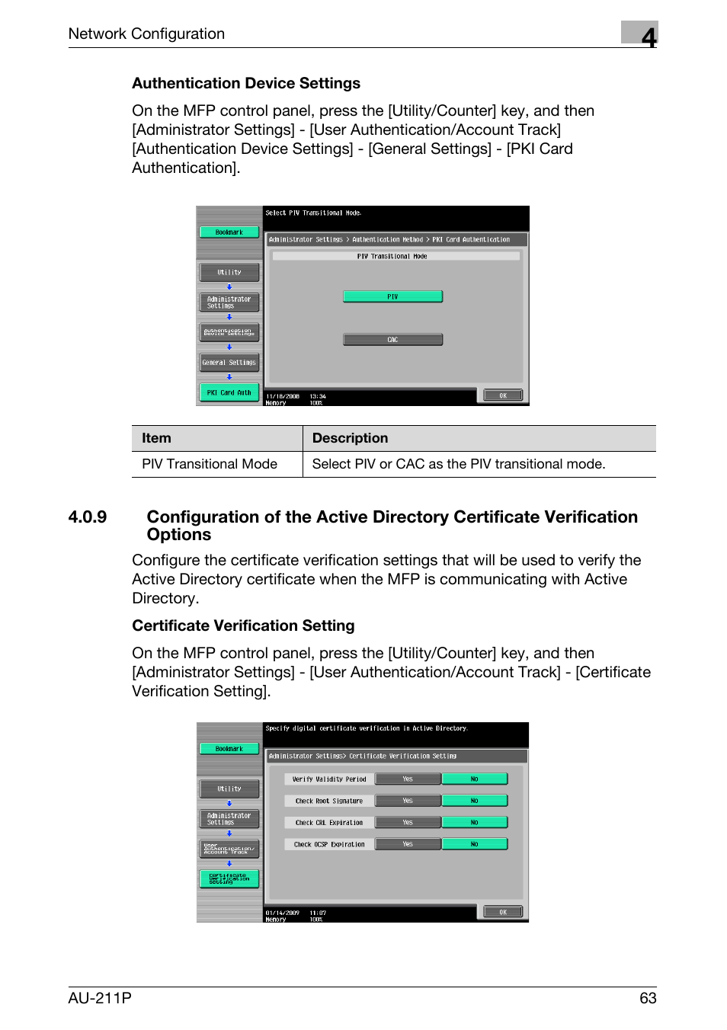727x1030 pixels.
Task: Select Certificate Verification Setting in the sidebar
Action: 229,879
